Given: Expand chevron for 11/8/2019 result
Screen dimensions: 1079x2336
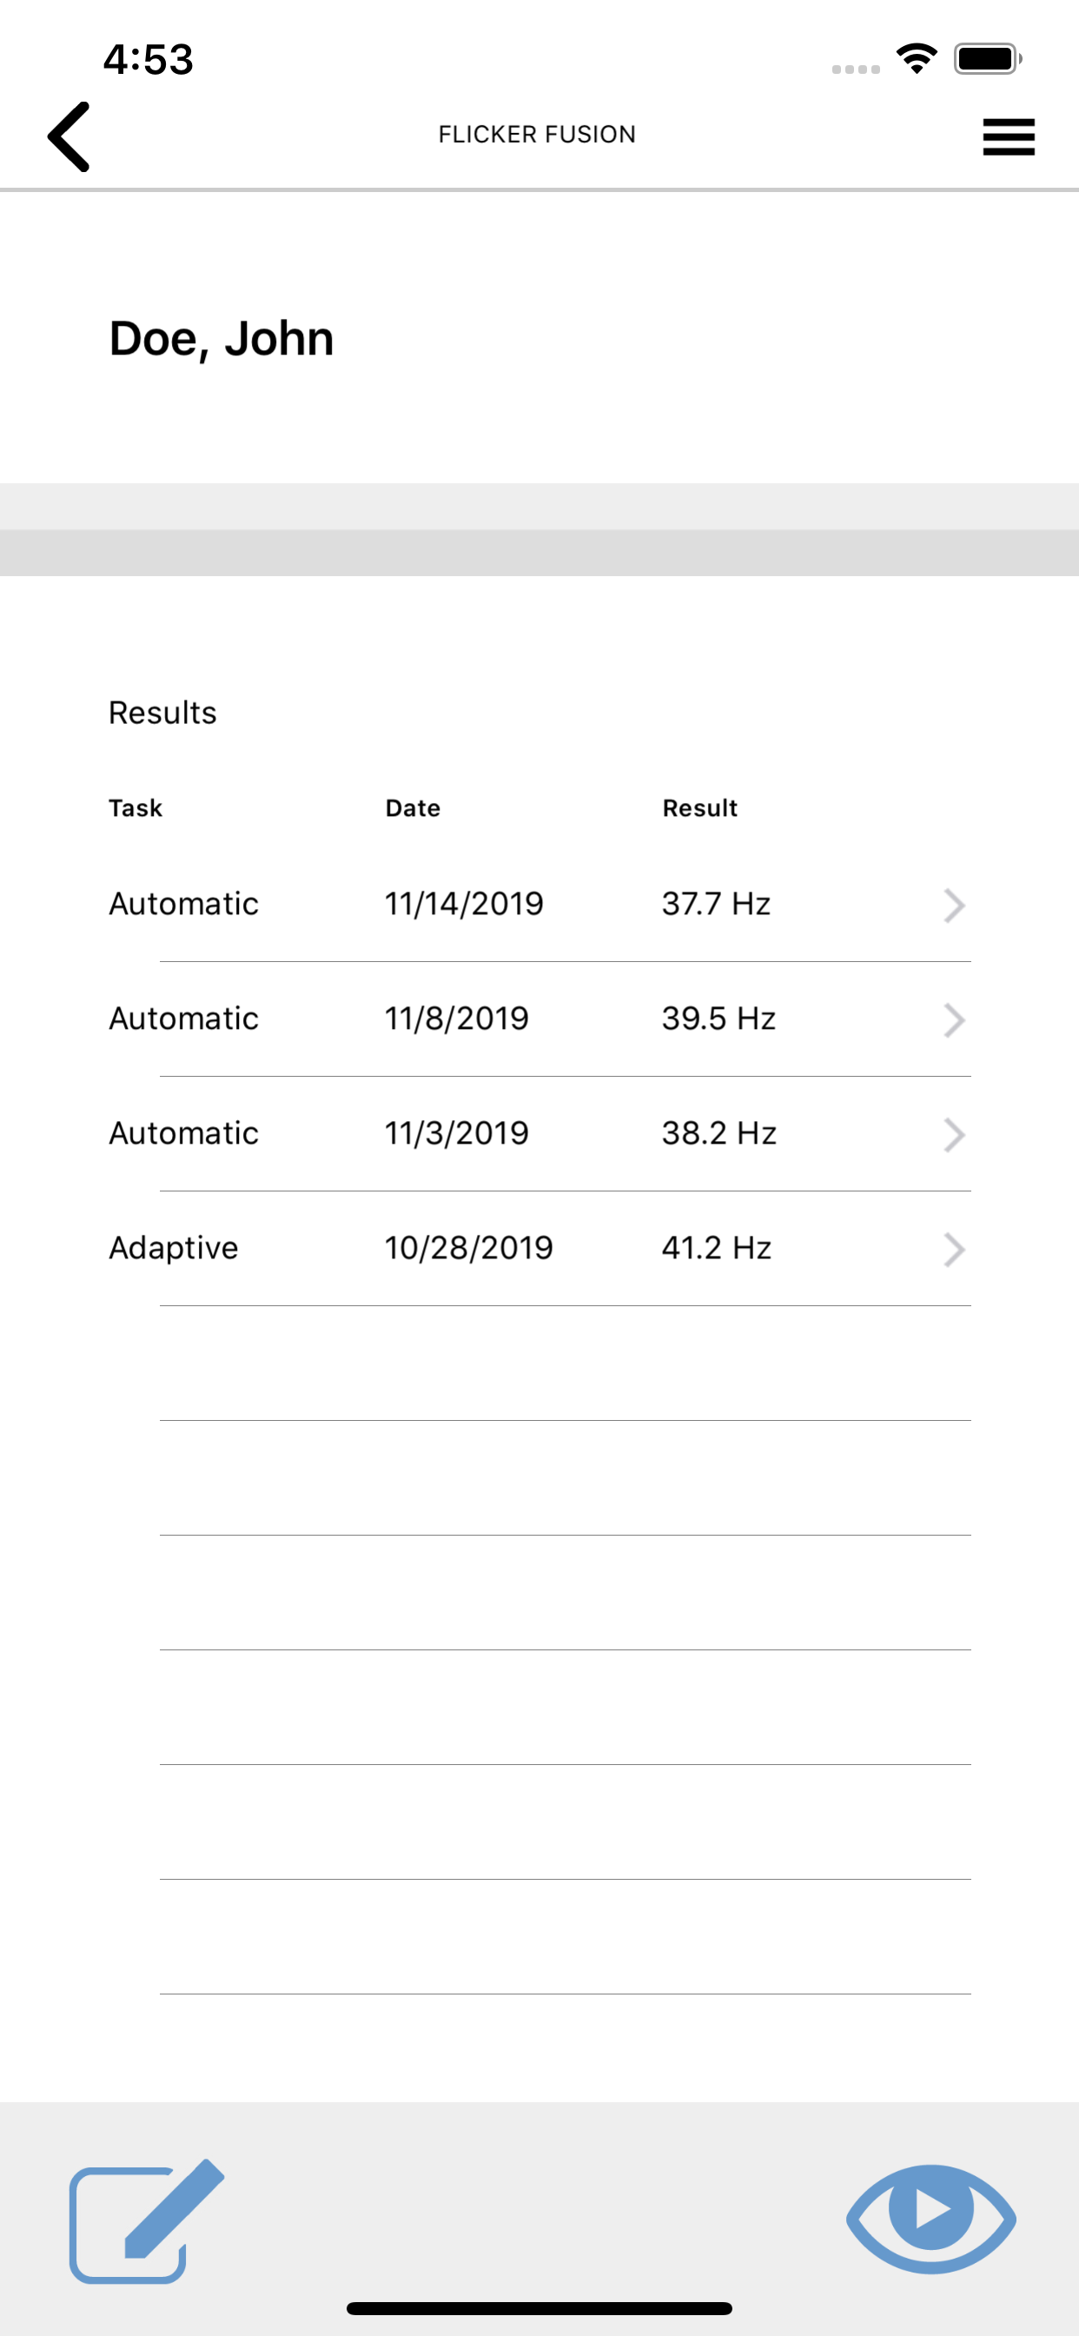Looking at the screenshot, I should pyautogui.click(x=954, y=1020).
